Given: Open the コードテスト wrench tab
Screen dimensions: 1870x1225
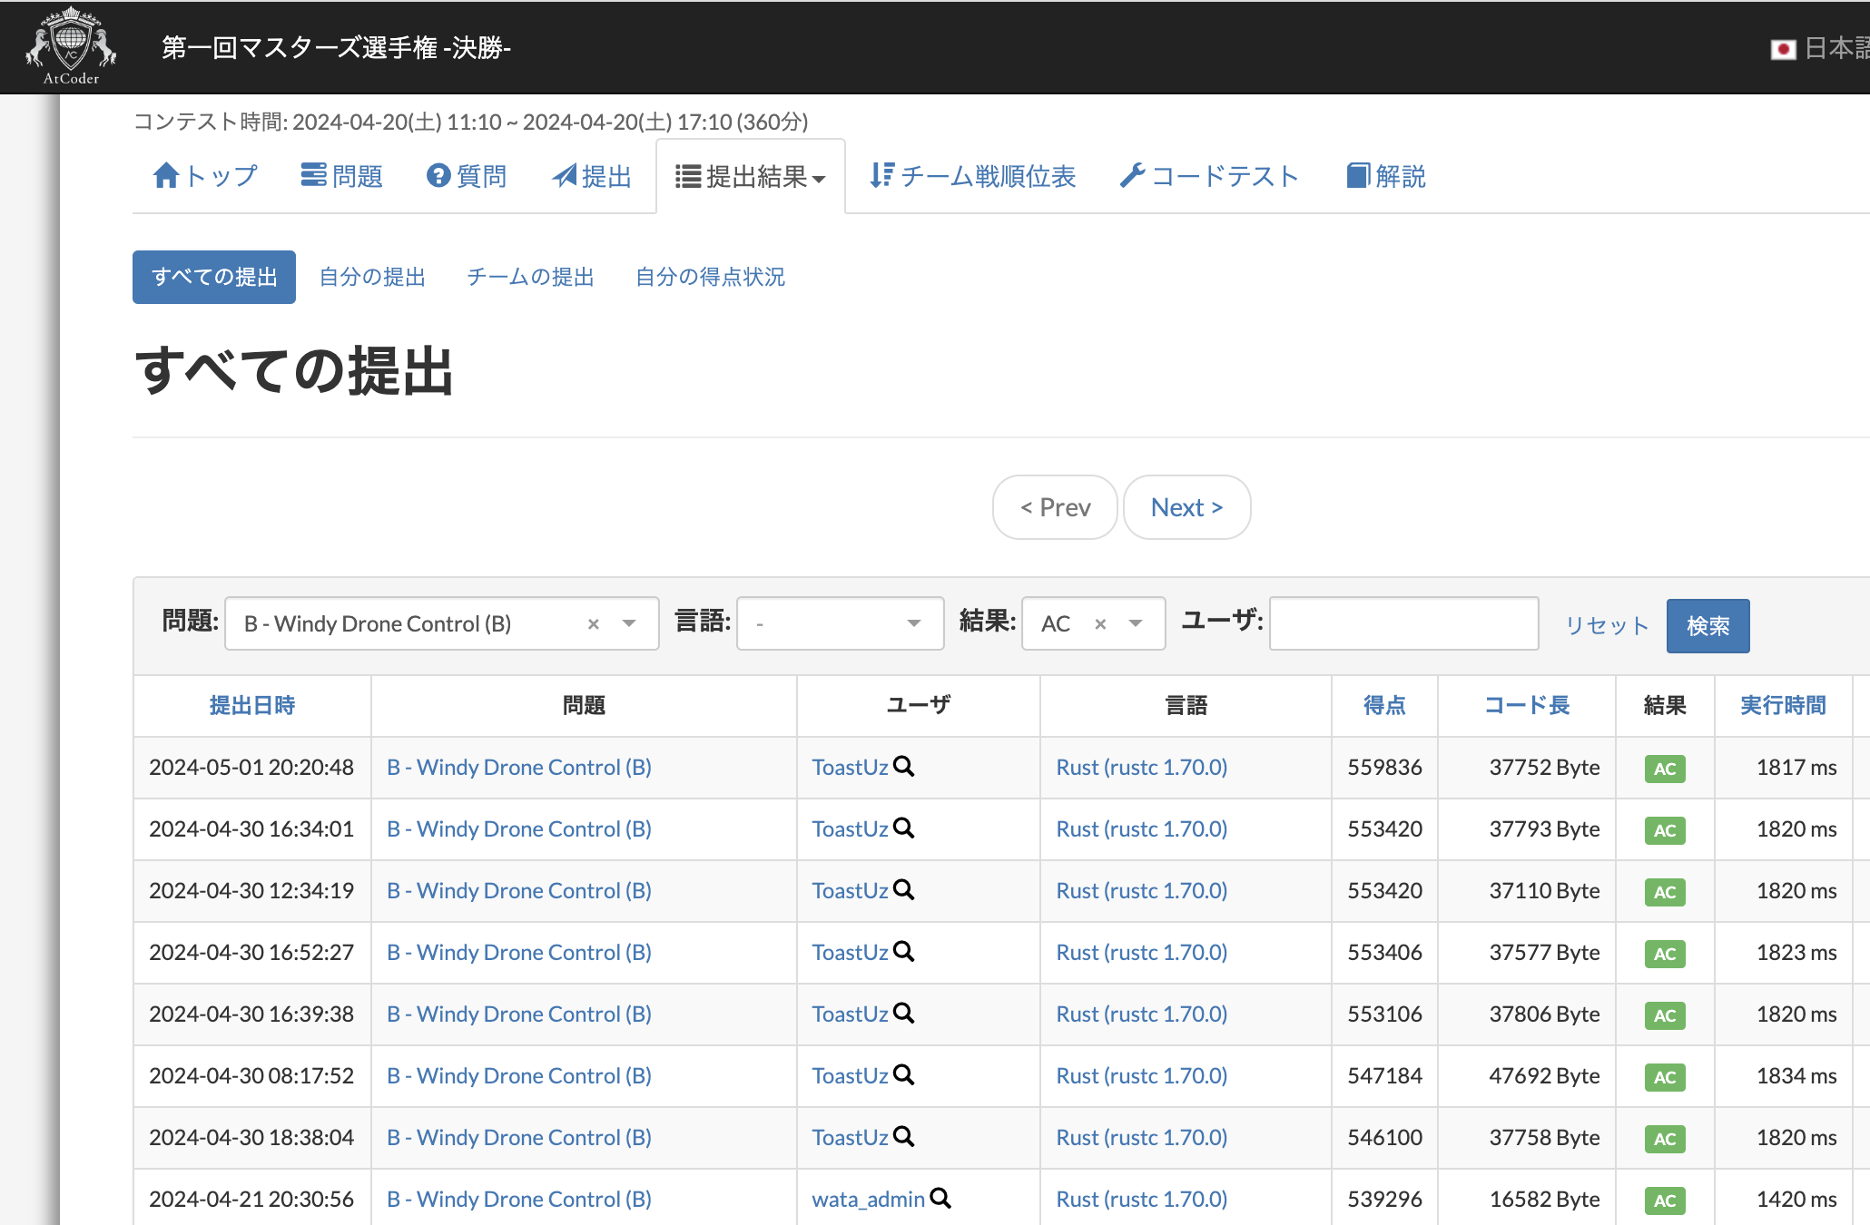Looking at the screenshot, I should [x=1209, y=176].
